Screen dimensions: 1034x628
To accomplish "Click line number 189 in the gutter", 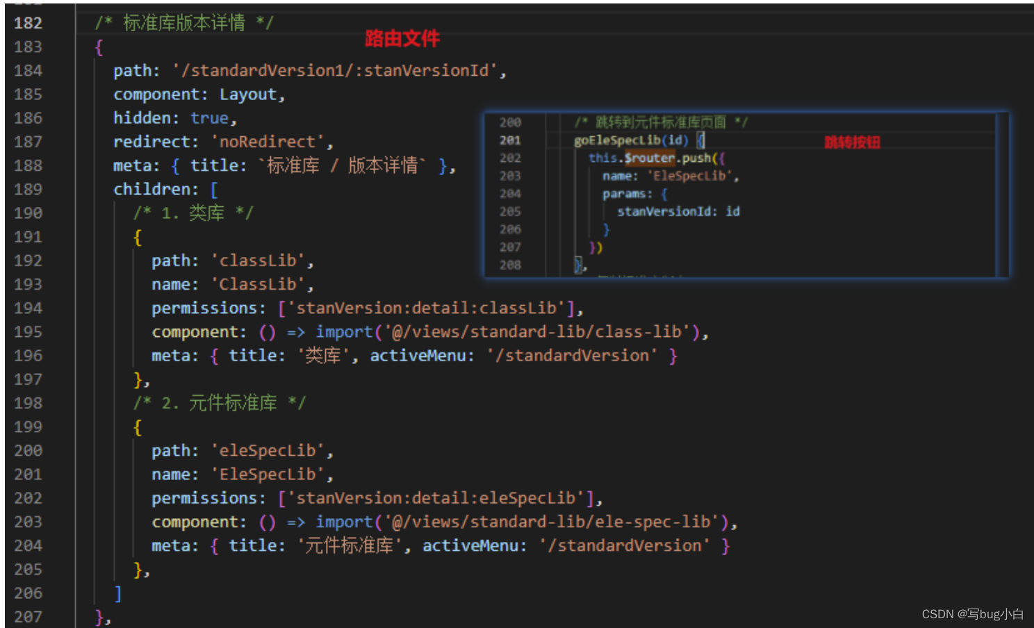I will pyautogui.click(x=28, y=189).
